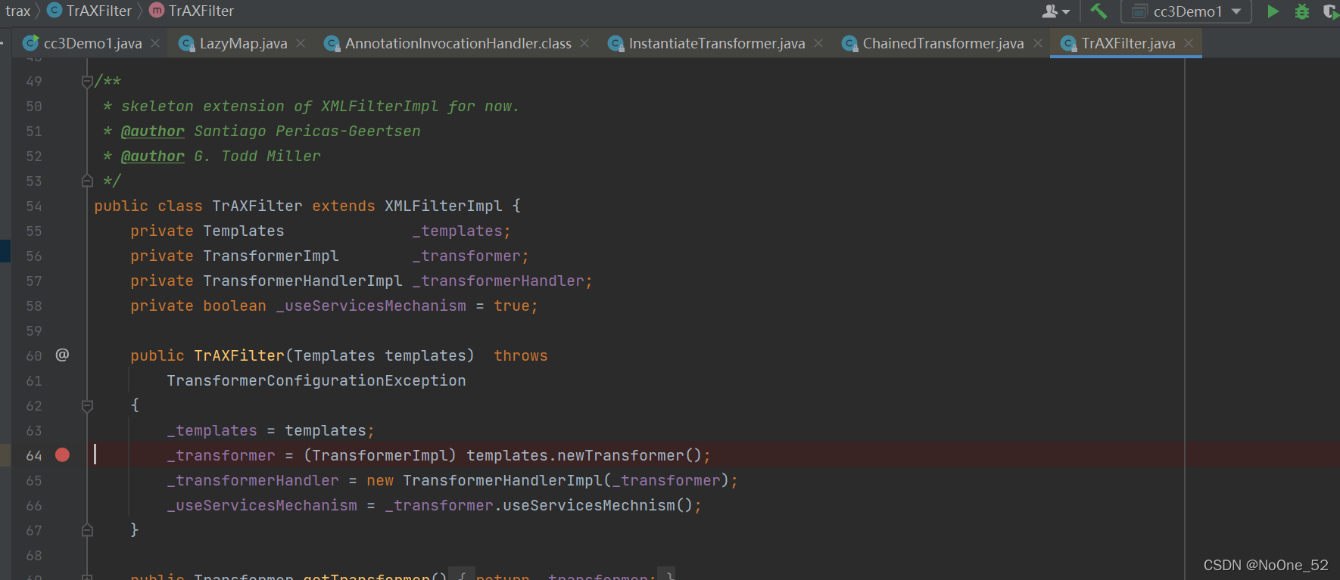Expand the folded getTransformer method
1340x580 pixels.
[87, 576]
